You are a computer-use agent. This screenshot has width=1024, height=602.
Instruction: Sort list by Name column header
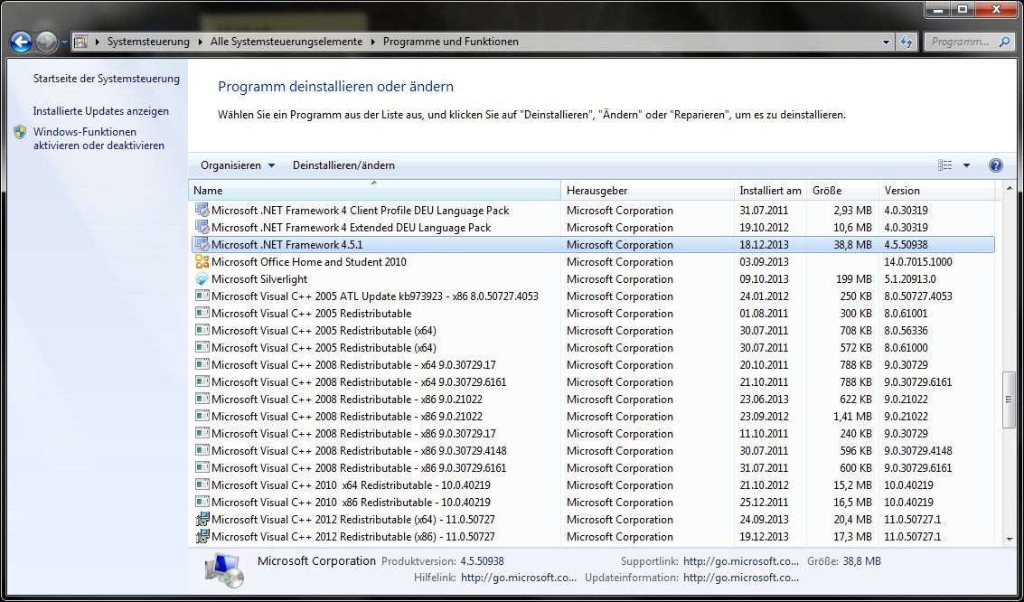coord(374,190)
